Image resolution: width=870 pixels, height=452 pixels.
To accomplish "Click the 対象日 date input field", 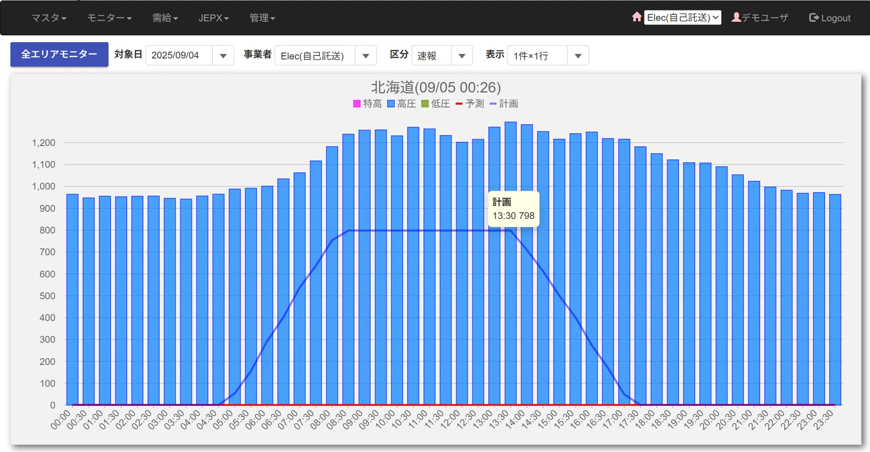I will 179,55.
